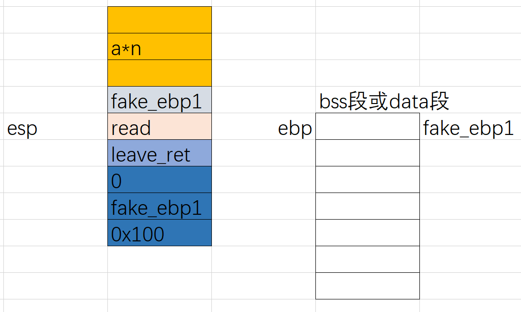Click empty bss cell beside dark blue fake_ebp1

(367, 207)
